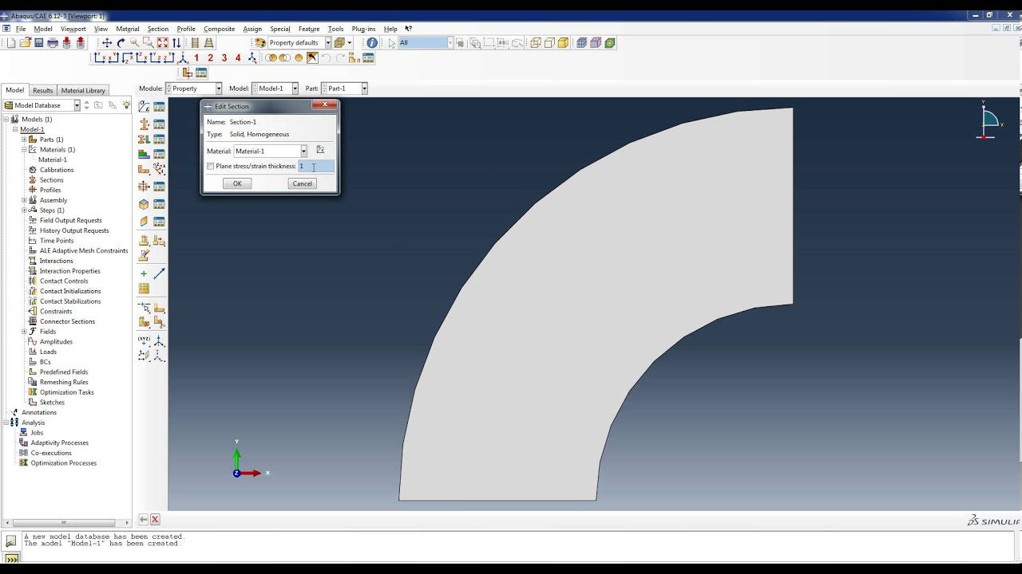
Task: Apply saved custom view 1
Action: [196, 57]
